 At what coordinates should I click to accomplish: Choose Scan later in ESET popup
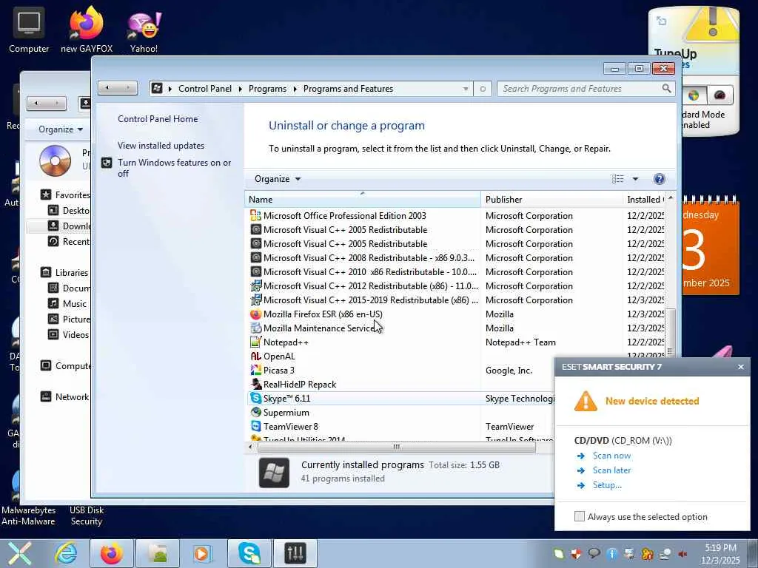coord(611,470)
